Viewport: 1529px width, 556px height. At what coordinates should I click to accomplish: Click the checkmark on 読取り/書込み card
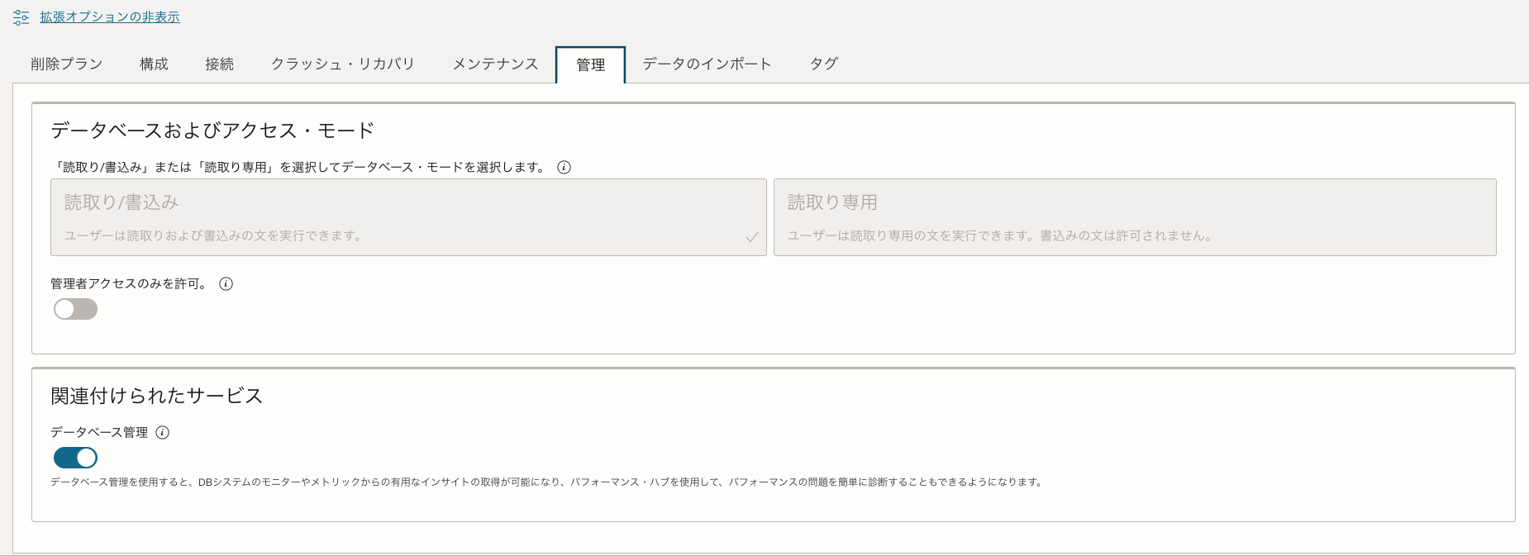752,237
